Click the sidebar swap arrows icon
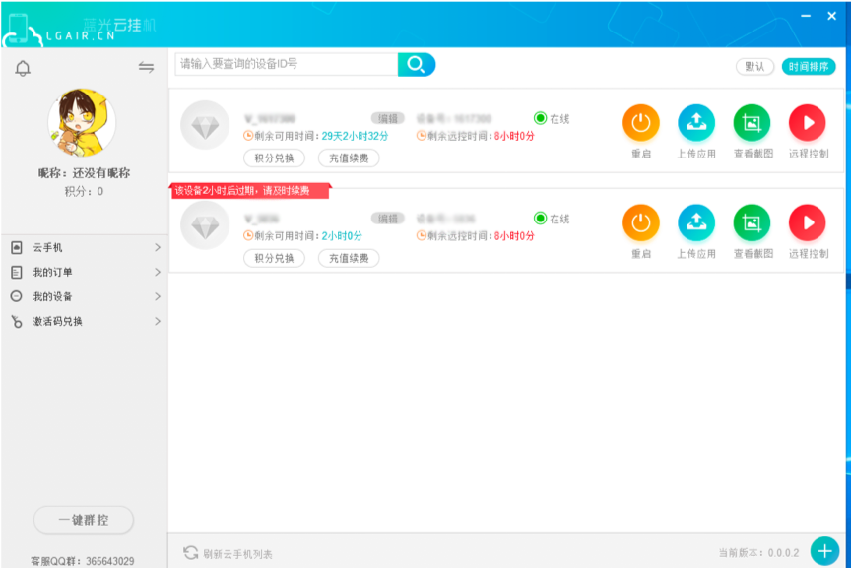851x568 pixels. (x=146, y=67)
